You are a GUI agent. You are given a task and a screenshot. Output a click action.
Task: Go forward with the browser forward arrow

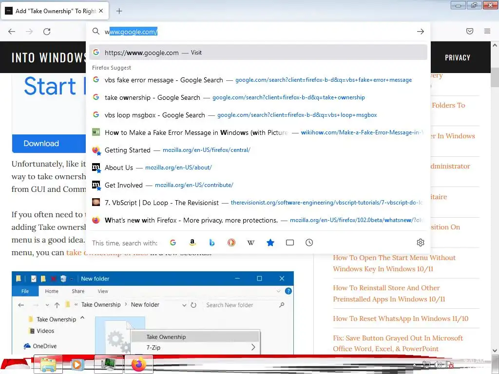coord(29,31)
